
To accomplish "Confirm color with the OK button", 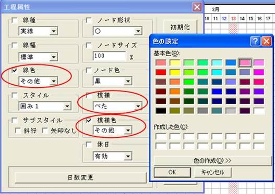I will [172, 172].
